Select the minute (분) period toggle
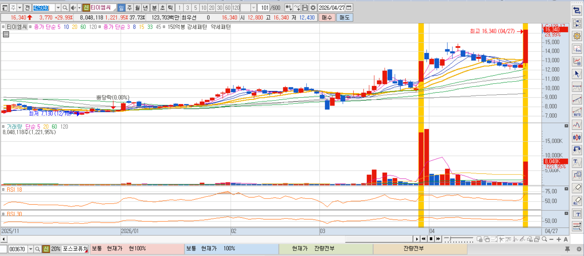Image resolution: width=584 pixels, height=256 pixels. pos(154,7)
